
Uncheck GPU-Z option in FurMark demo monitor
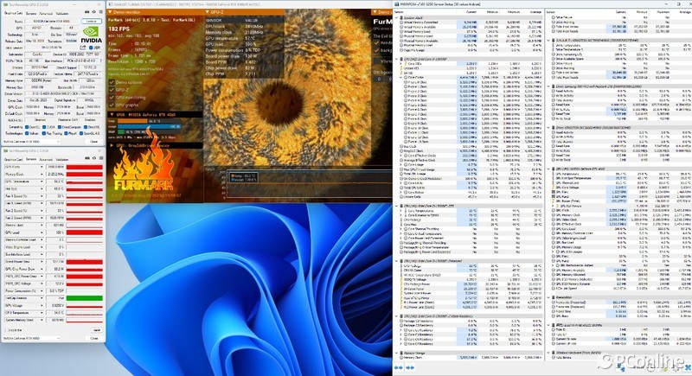point(112,90)
